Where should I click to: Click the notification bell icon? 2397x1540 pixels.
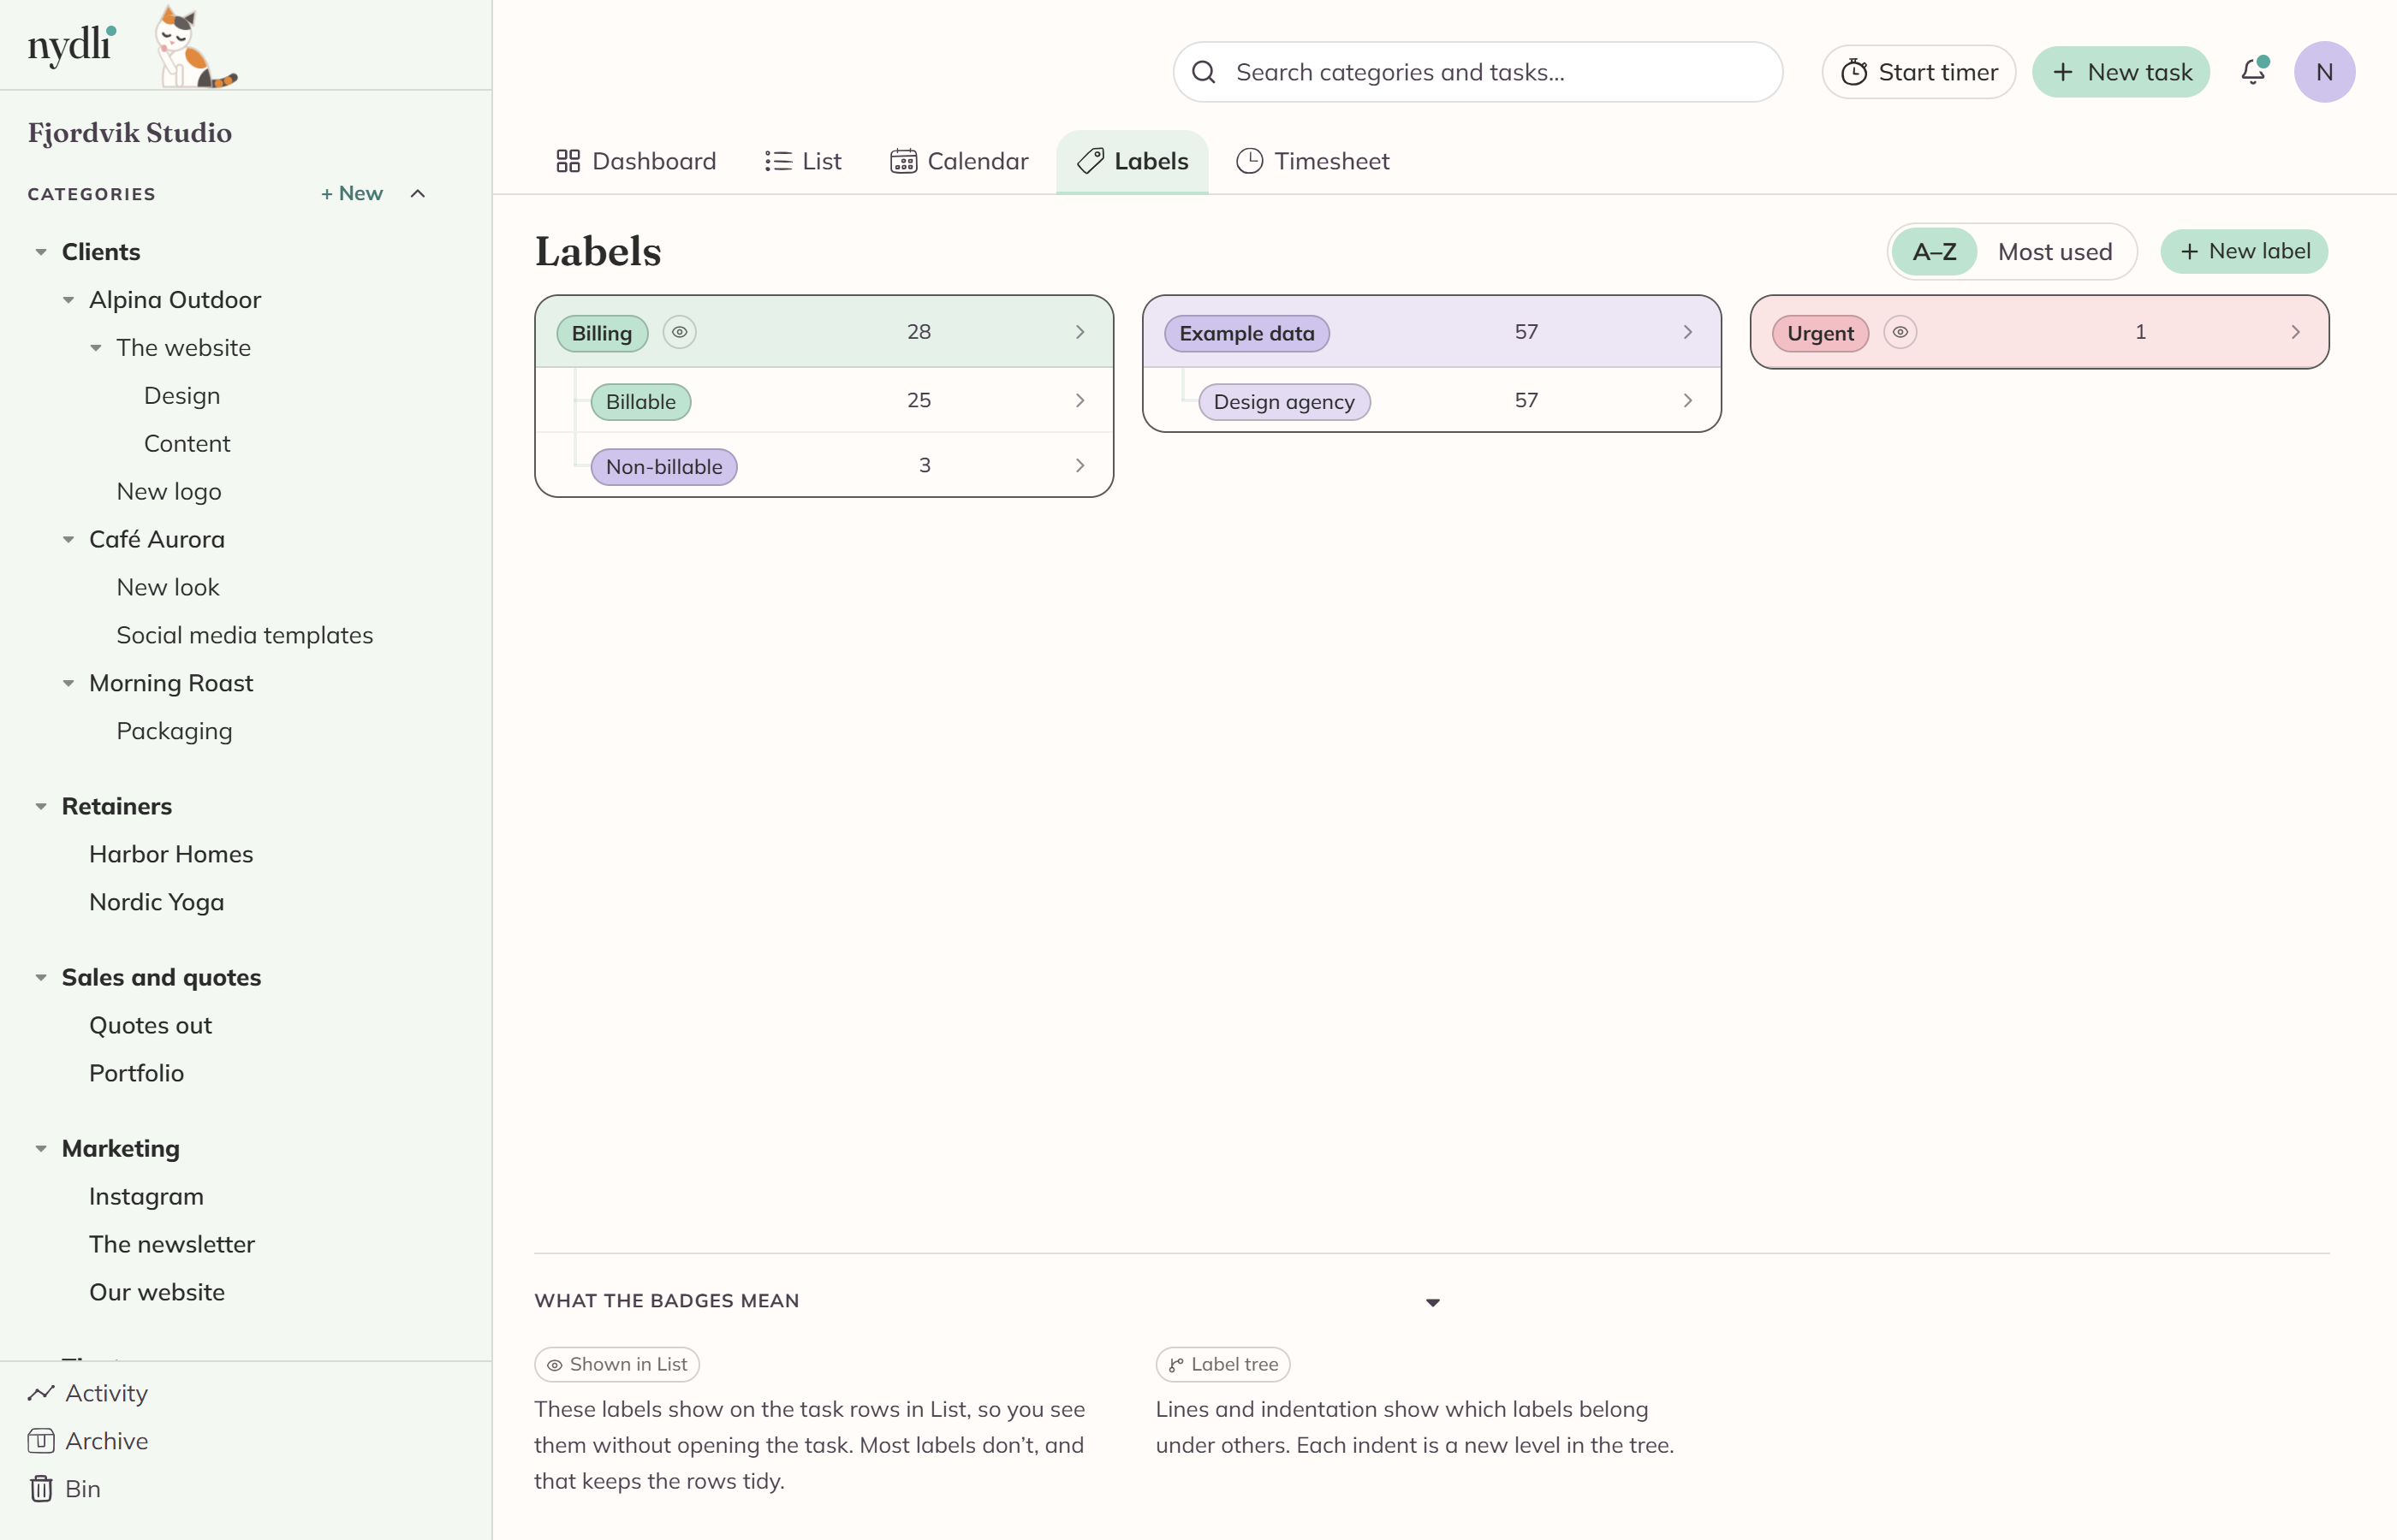coord(2253,72)
